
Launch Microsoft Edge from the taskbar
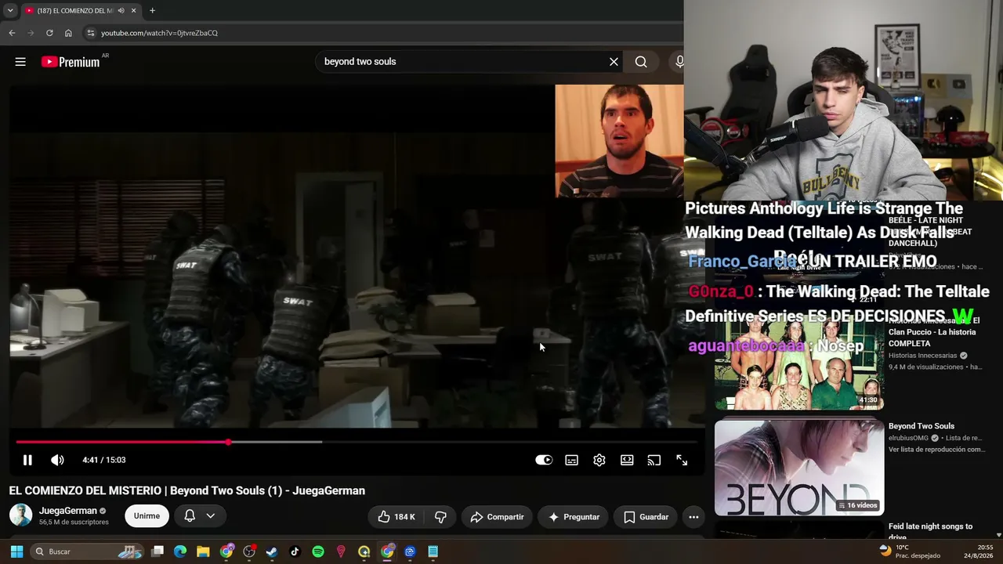click(180, 551)
